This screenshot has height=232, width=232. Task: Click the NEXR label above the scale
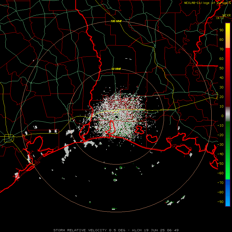[x=227, y=15]
